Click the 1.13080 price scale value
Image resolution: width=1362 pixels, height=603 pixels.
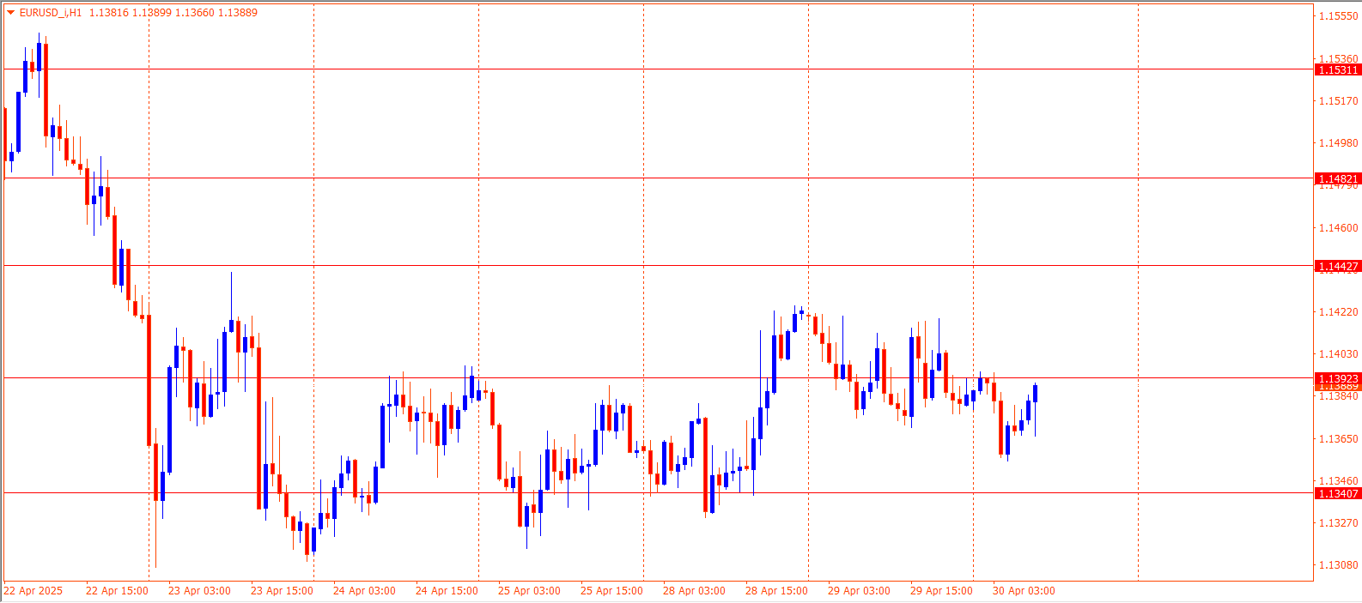point(1339,565)
